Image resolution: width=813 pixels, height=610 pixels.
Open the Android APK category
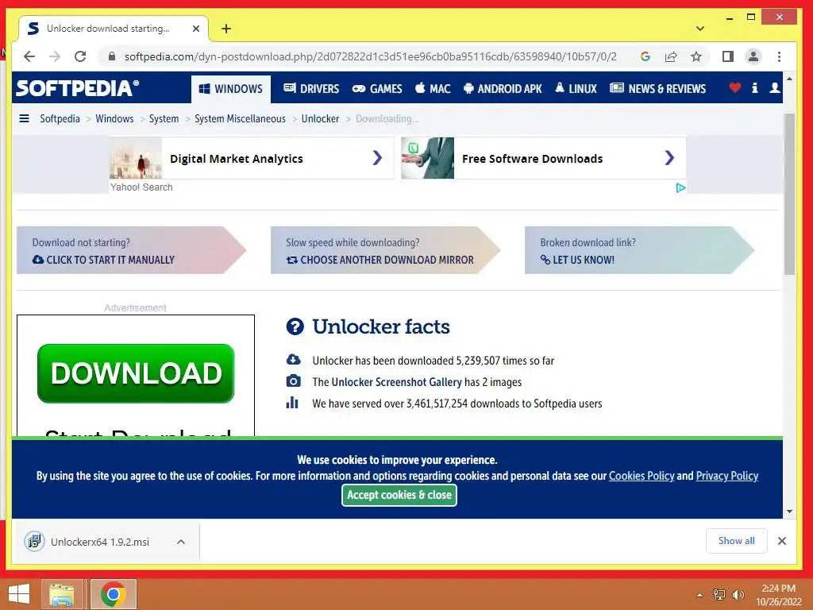[x=503, y=89]
